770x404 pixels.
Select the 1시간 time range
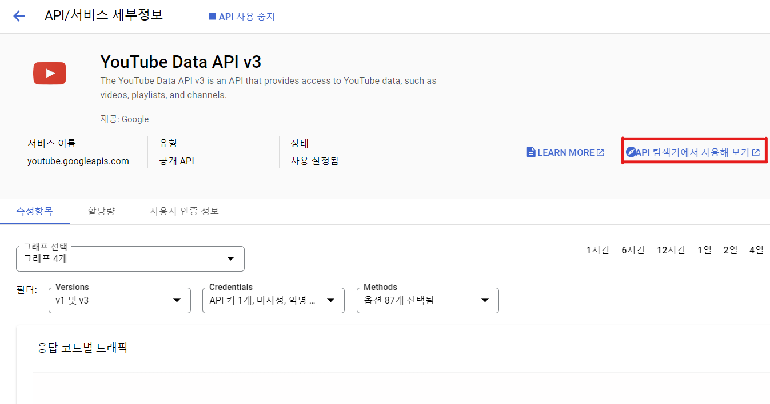click(598, 250)
